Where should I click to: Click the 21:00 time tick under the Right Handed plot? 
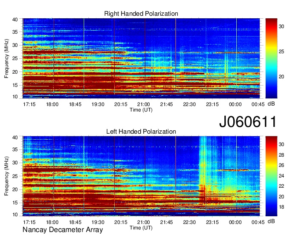(x=144, y=104)
